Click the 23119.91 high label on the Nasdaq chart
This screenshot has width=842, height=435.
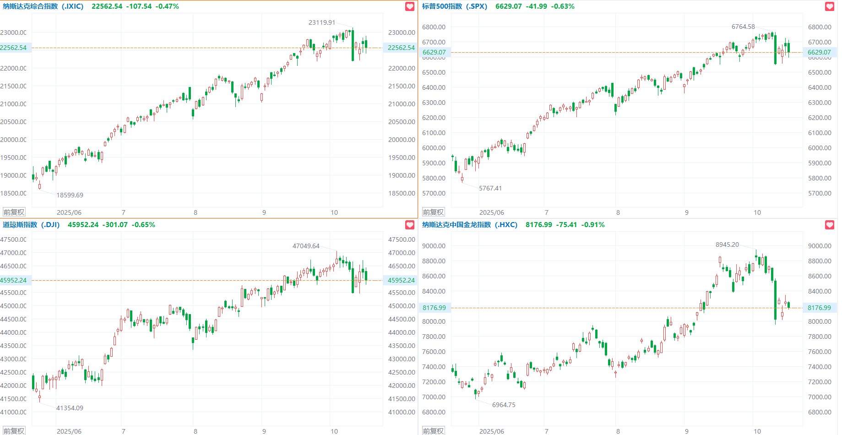pos(322,22)
